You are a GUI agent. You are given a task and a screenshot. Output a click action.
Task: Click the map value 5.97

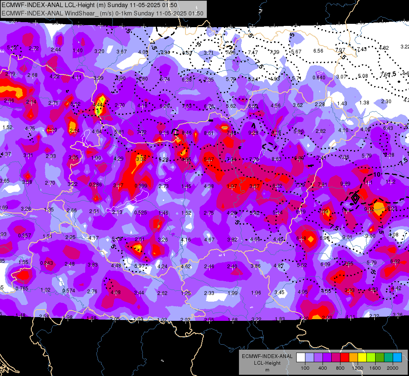pos(140,266)
